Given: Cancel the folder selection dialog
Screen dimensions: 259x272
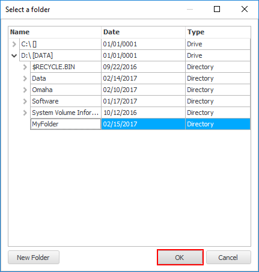Looking at the screenshot, I should tap(228, 258).
